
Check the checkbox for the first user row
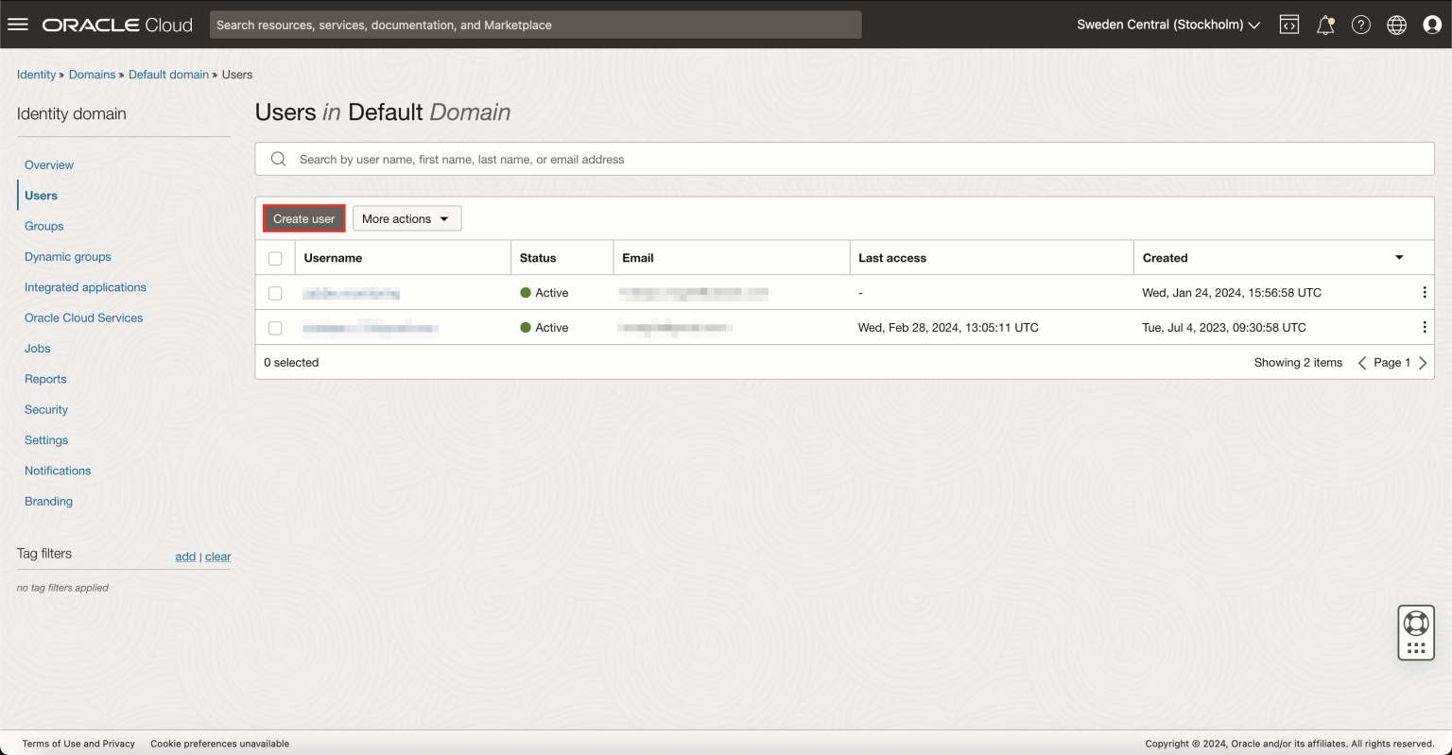coord(274,292)
